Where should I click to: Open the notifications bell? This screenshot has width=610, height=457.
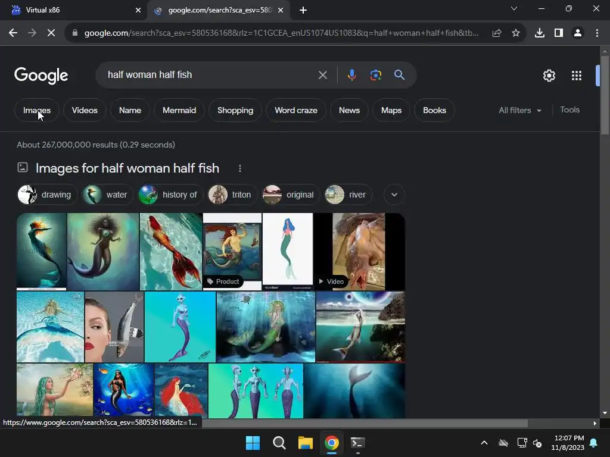[594, 443]
